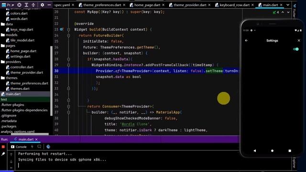The width and height of the screenshot is (306, 172).
Task: Go to next highlighted problem arrow
Action: point(288,12)
